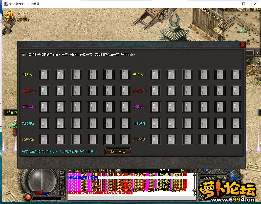Viewport: 261px width, 204px height.
Task: Select first 葵花宝典 book slot
Action: pyautogui.click(x=44, y=107)
